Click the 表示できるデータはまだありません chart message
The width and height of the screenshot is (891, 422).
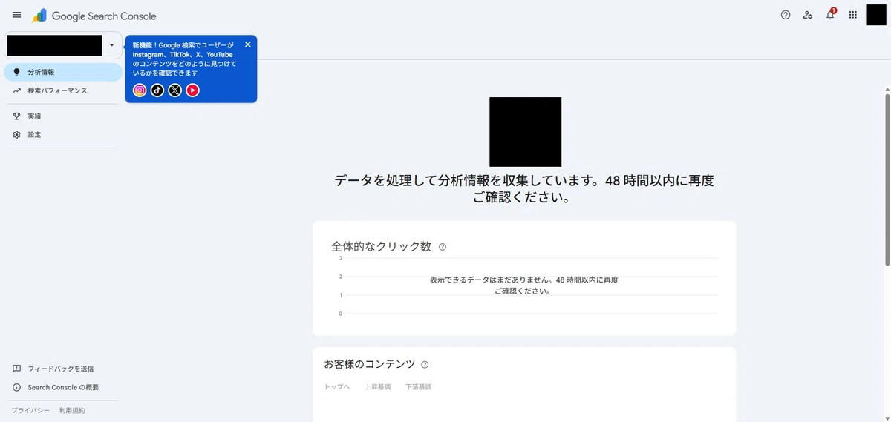click(524, 286)
